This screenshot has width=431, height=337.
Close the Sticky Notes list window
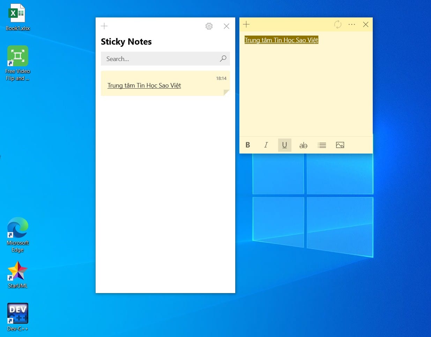point(226,26)
